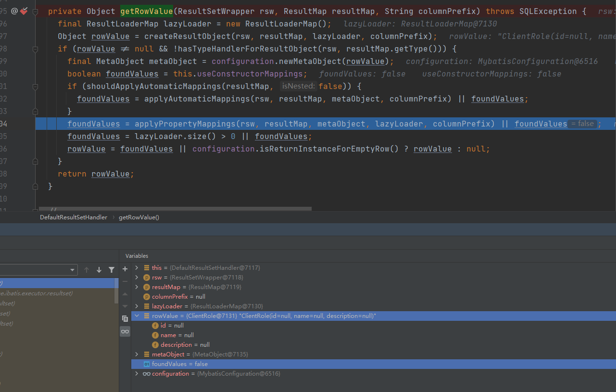The height and width of the screenshot is (392, 616).
Task: Click the Remove Watch minus icon
Action: tap(125, 281)
